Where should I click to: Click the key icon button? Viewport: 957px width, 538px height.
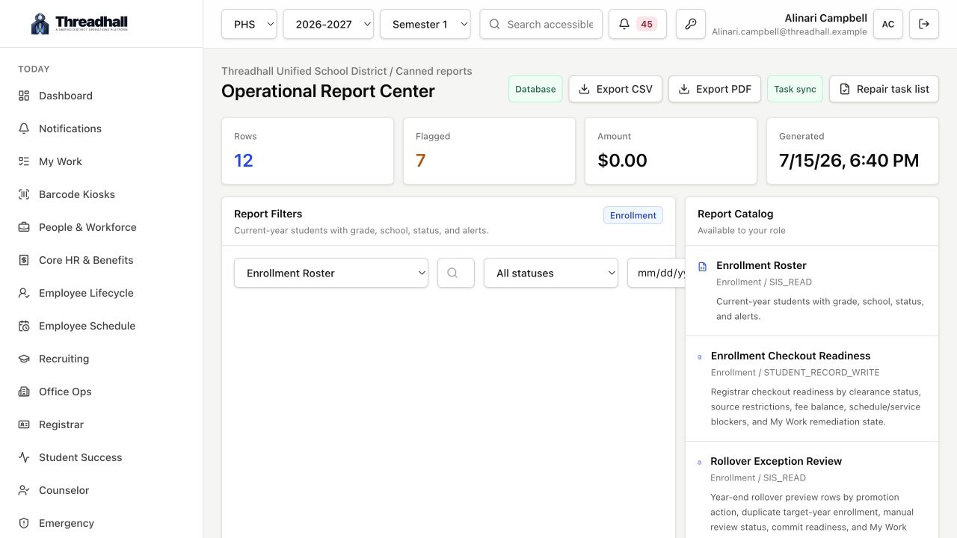tap(691, 24)
